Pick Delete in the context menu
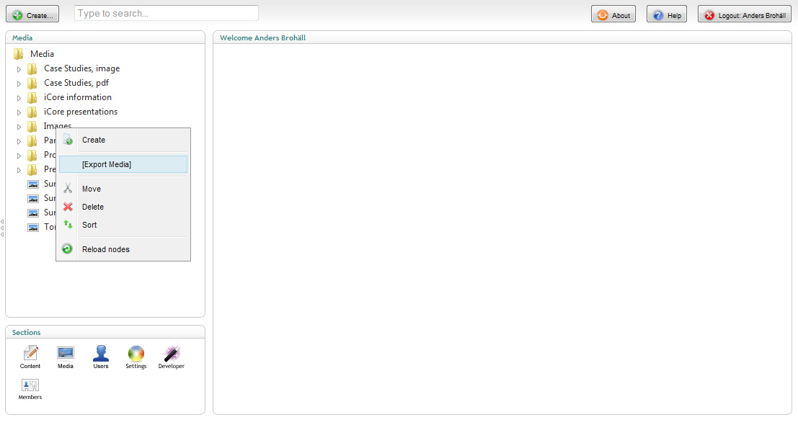Viewport: 798px width, 425px height. pos(93,207)
